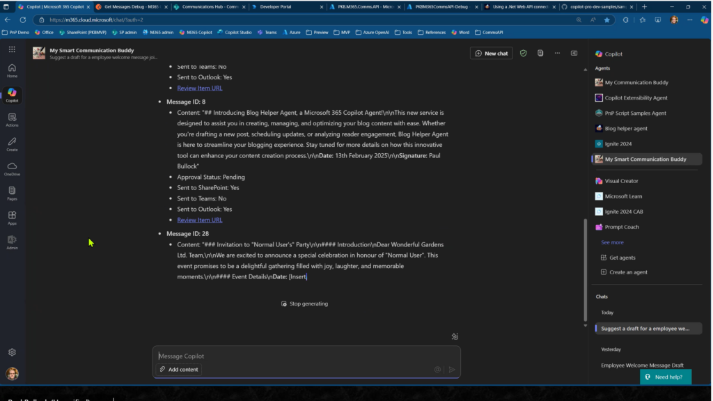The height and width of the screenshot is (401, 713).
Task: Go to Home in the left rail
Action: (x=12, y=70)
